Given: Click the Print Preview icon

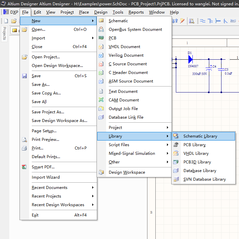Looking at the screenshot, I should 24,140.
